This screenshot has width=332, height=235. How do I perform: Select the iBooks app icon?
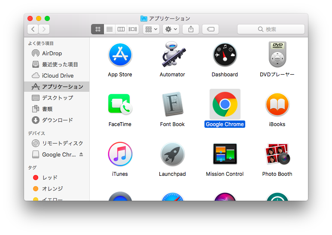277,104
